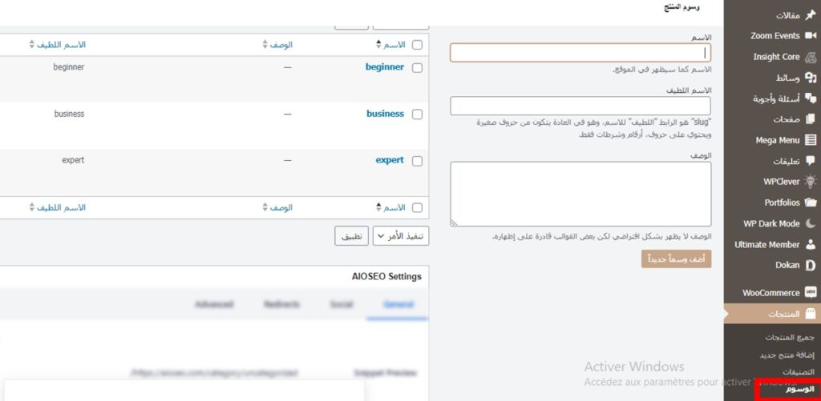Click the Mega Menu icon

click(x=811, y=140)
